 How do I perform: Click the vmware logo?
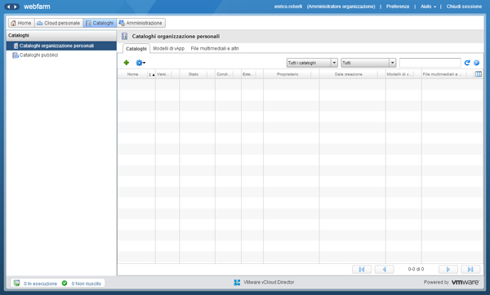pyautogui.click(x=465, y=282)
